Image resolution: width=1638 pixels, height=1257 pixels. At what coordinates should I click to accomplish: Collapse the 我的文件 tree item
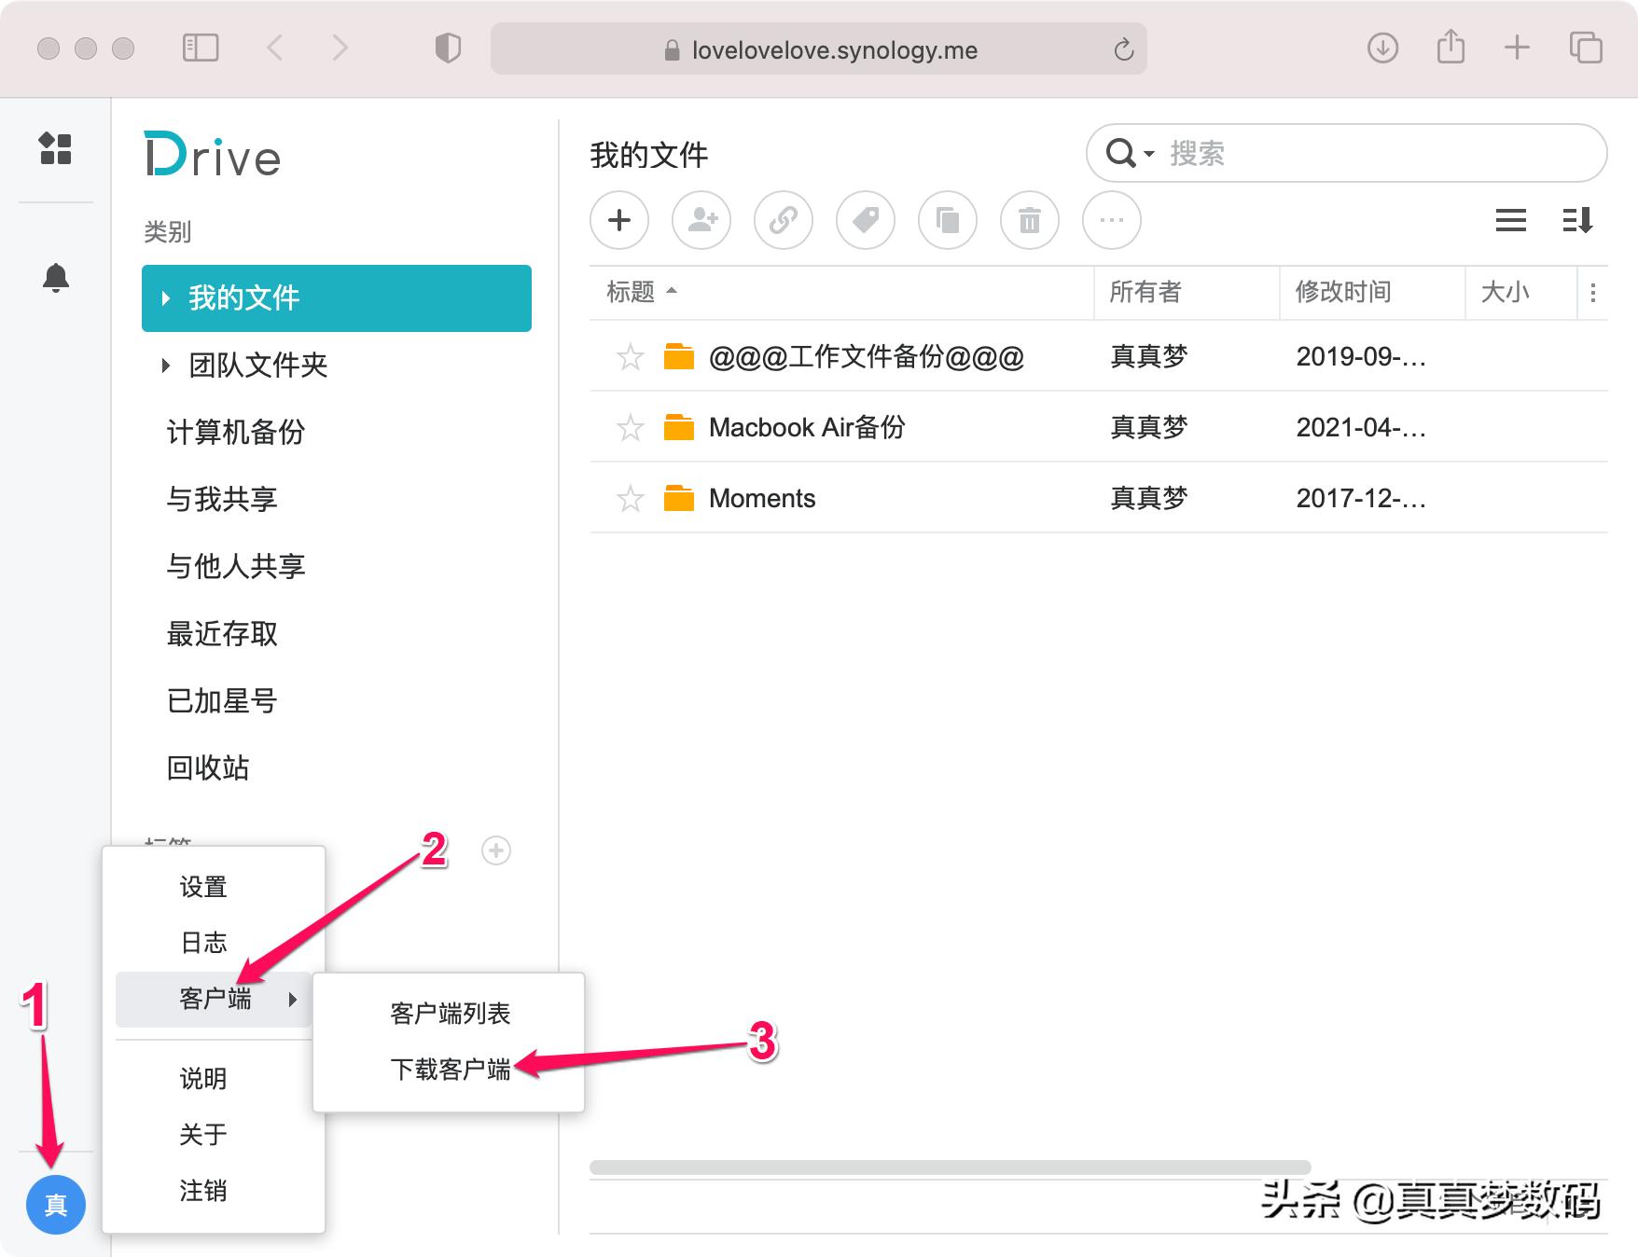tap(166, 297)
